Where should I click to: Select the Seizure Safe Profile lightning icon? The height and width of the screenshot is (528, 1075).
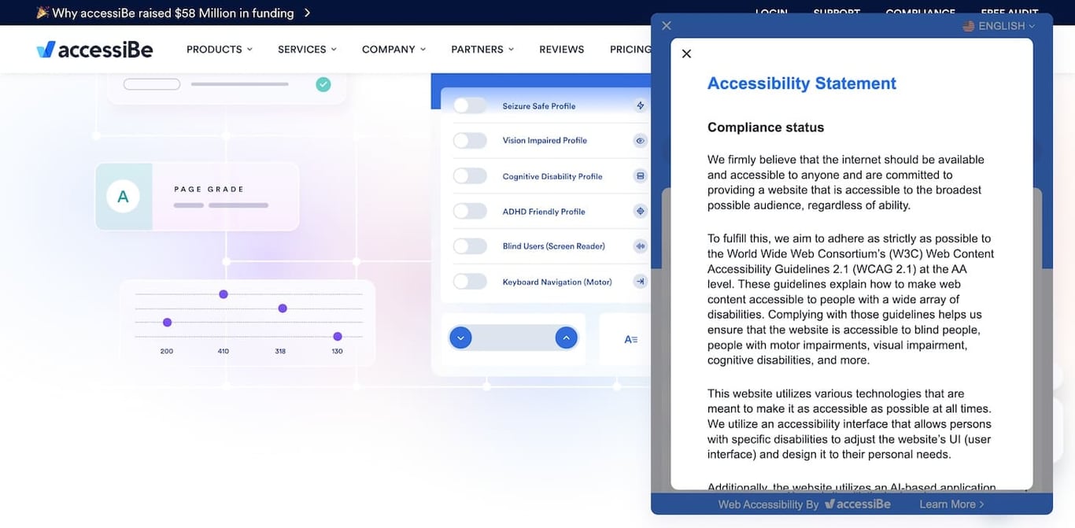click(640, 105)
